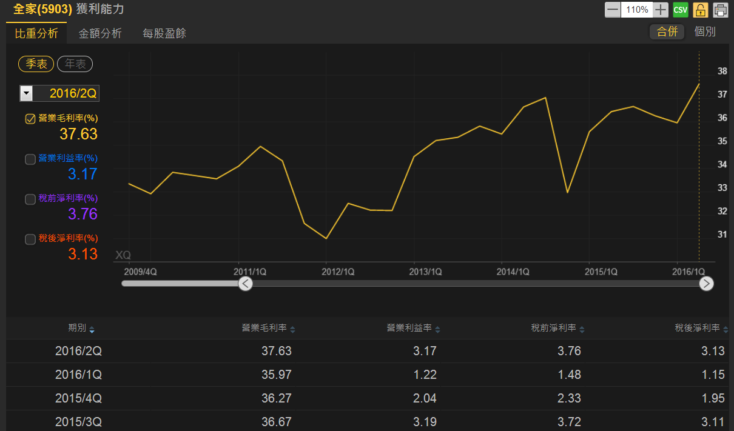
Task: Export data with the CSV icon
Action: click(681, 10)
